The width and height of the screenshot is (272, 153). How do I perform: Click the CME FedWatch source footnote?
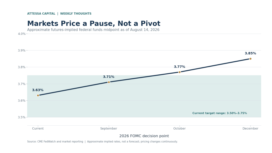(102, 142)
